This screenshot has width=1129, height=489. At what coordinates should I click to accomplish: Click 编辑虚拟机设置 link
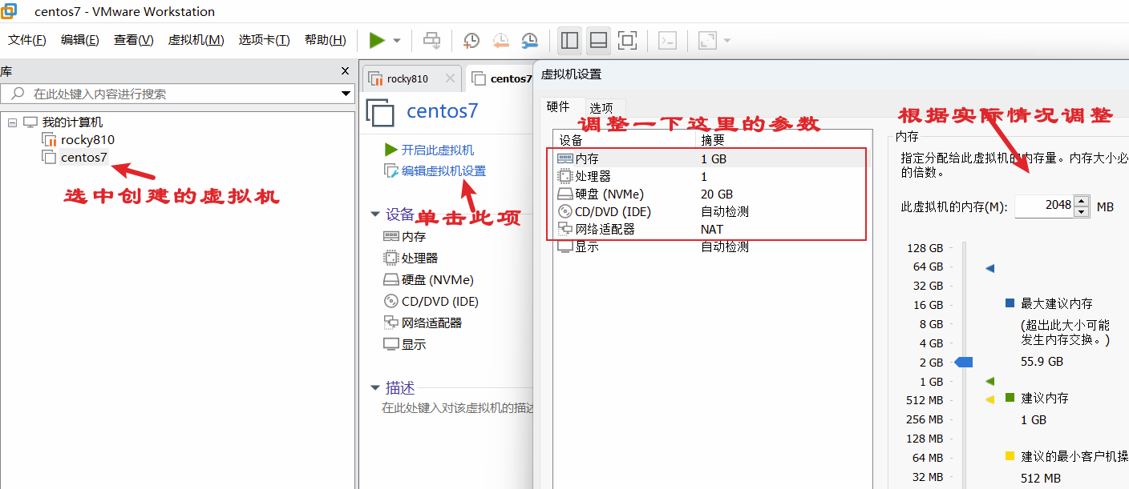coord(443,170)
